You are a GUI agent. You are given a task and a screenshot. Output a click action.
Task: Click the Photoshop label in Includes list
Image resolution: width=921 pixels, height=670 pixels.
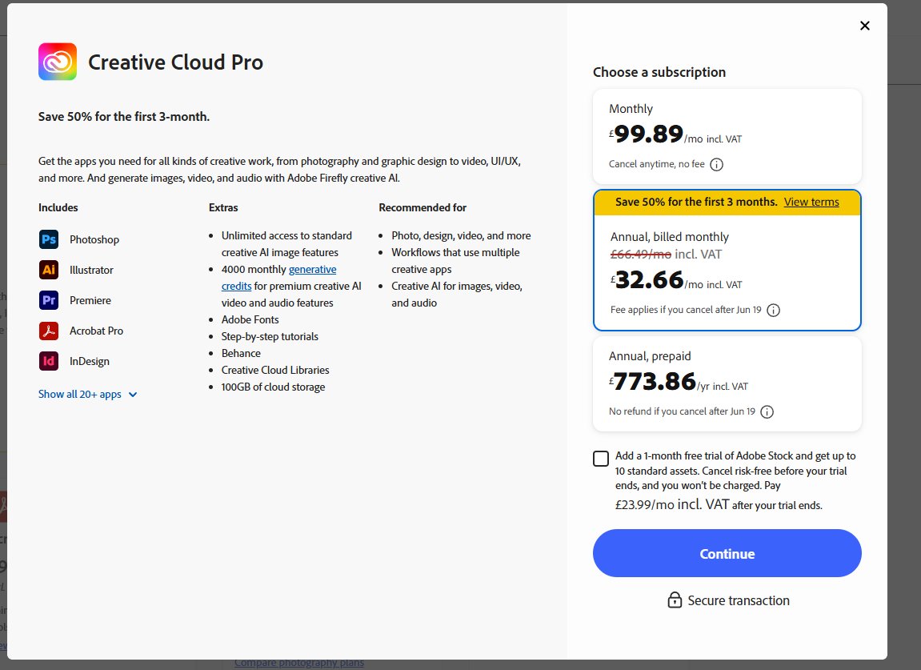94,239
